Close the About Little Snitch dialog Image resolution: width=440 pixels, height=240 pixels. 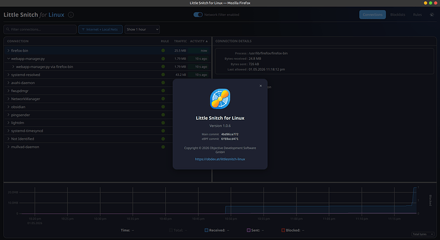pyautogui.click(x=261, y=86)
